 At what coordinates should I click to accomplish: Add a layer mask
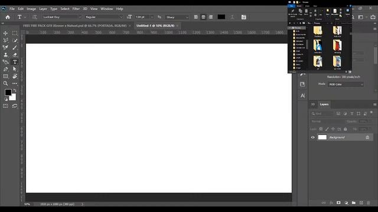click(x=338, y=203)
